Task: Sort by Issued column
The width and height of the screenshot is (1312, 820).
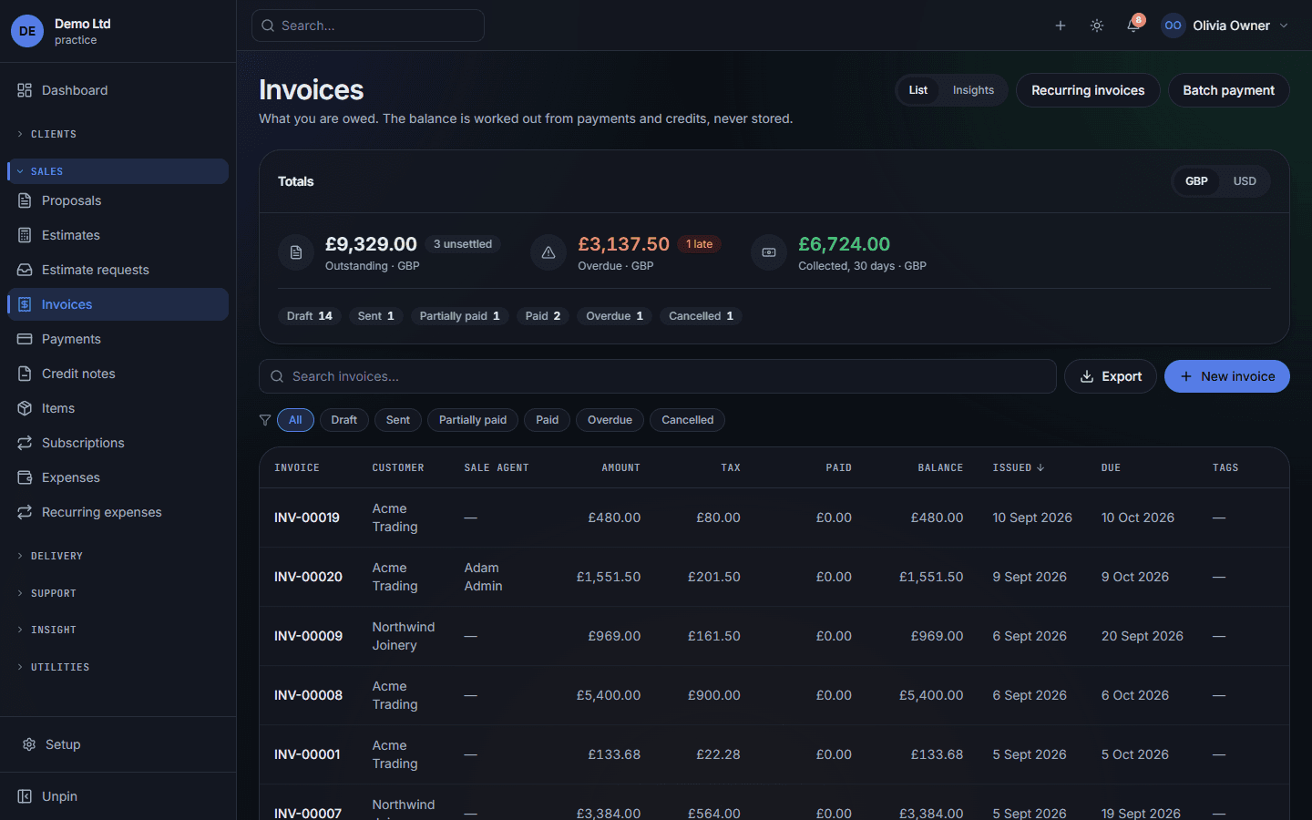Action: point(1019,467)
